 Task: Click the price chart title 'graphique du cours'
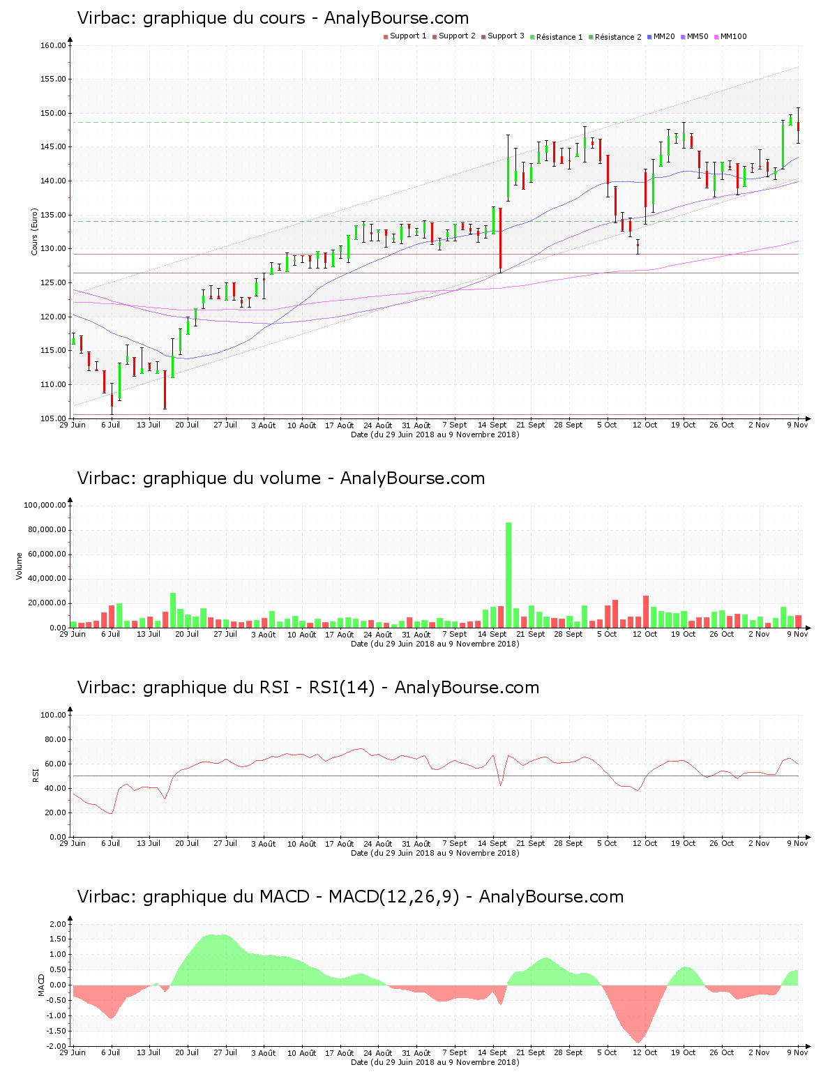(x=224, y=18)
